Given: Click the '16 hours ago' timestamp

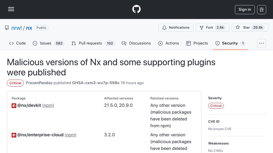Looking at the screenshot, I should [132, 83].
